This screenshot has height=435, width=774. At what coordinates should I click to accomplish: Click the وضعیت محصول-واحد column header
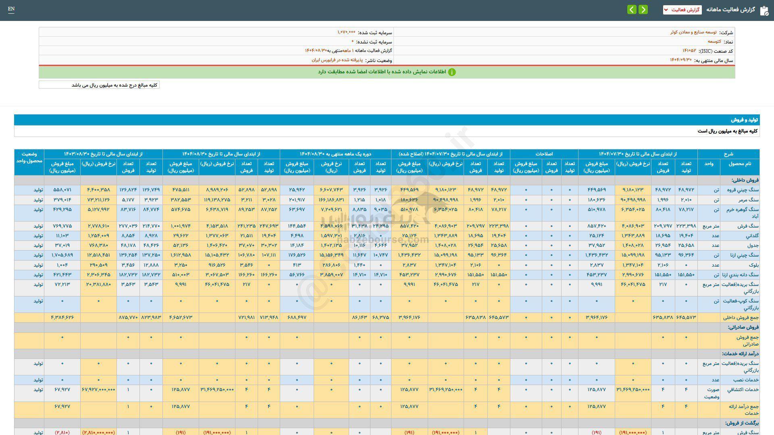29,157
